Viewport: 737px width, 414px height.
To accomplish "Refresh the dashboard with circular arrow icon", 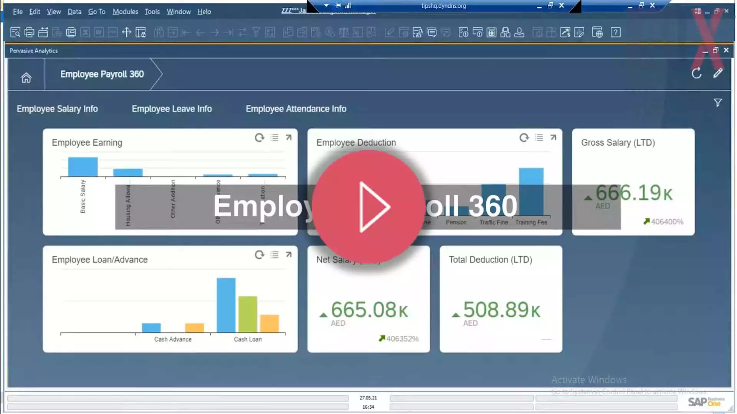I will (x=697, y=73).
